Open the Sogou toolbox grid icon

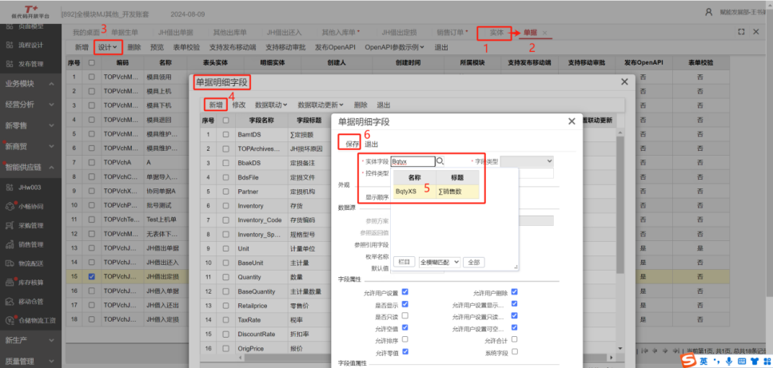coord(766,361)
